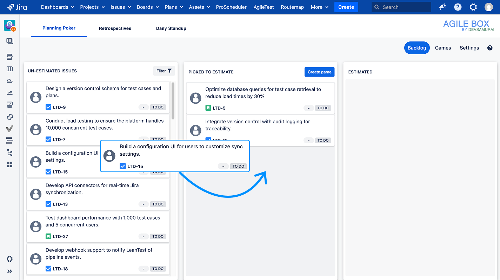This screenshot has width=500, height=280.
Task: Click the AgileTest checkmark icon in sidebar
Action: pyautogui.click(x=10, y=129)
